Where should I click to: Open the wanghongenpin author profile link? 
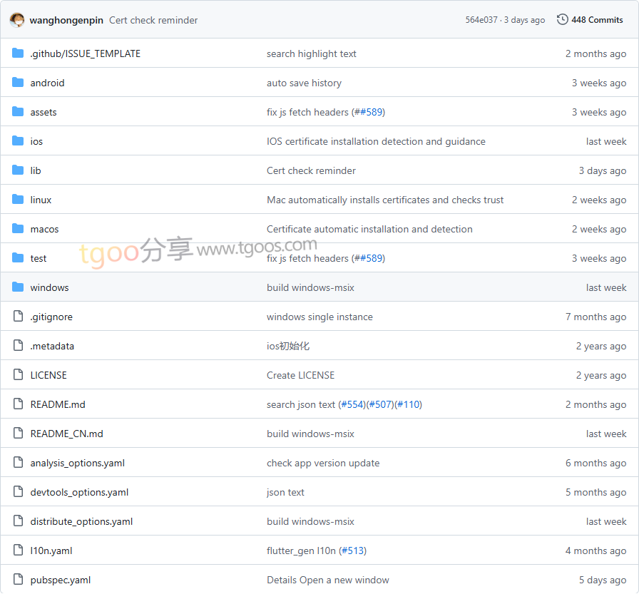(66, 20)
